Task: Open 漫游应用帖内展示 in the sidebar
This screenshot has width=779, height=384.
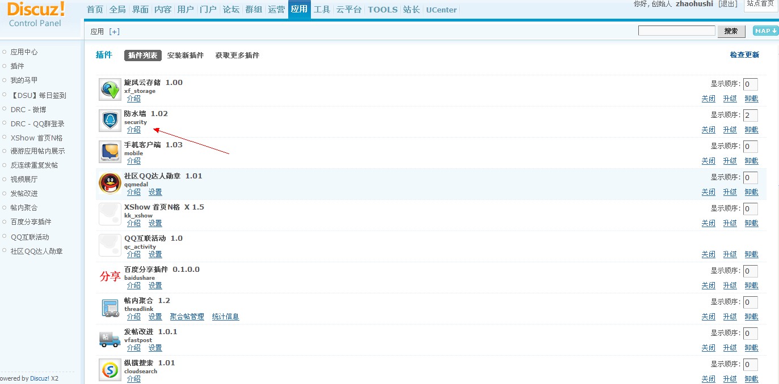Action: click(37, 151)
